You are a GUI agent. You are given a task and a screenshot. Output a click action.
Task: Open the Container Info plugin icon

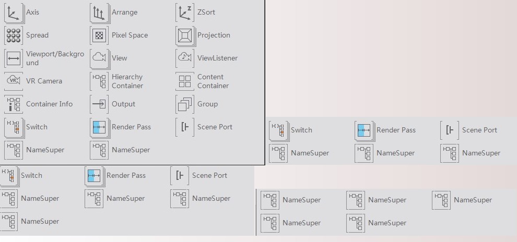click(14, 104)
